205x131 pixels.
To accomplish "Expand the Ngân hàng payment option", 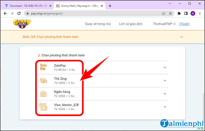I will point(165,94).
